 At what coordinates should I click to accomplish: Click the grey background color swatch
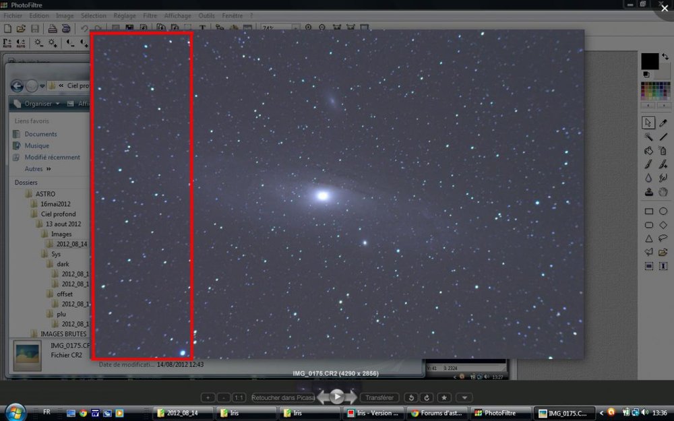pyautogui.click(x=665, y=71)
